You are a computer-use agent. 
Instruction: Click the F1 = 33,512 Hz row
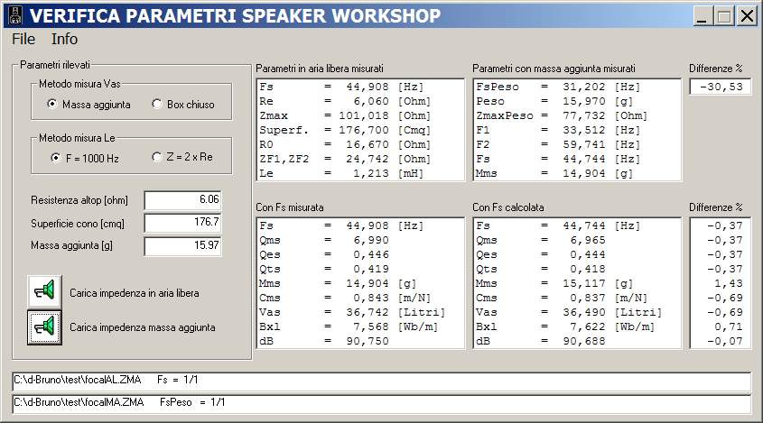pos(577,130)
